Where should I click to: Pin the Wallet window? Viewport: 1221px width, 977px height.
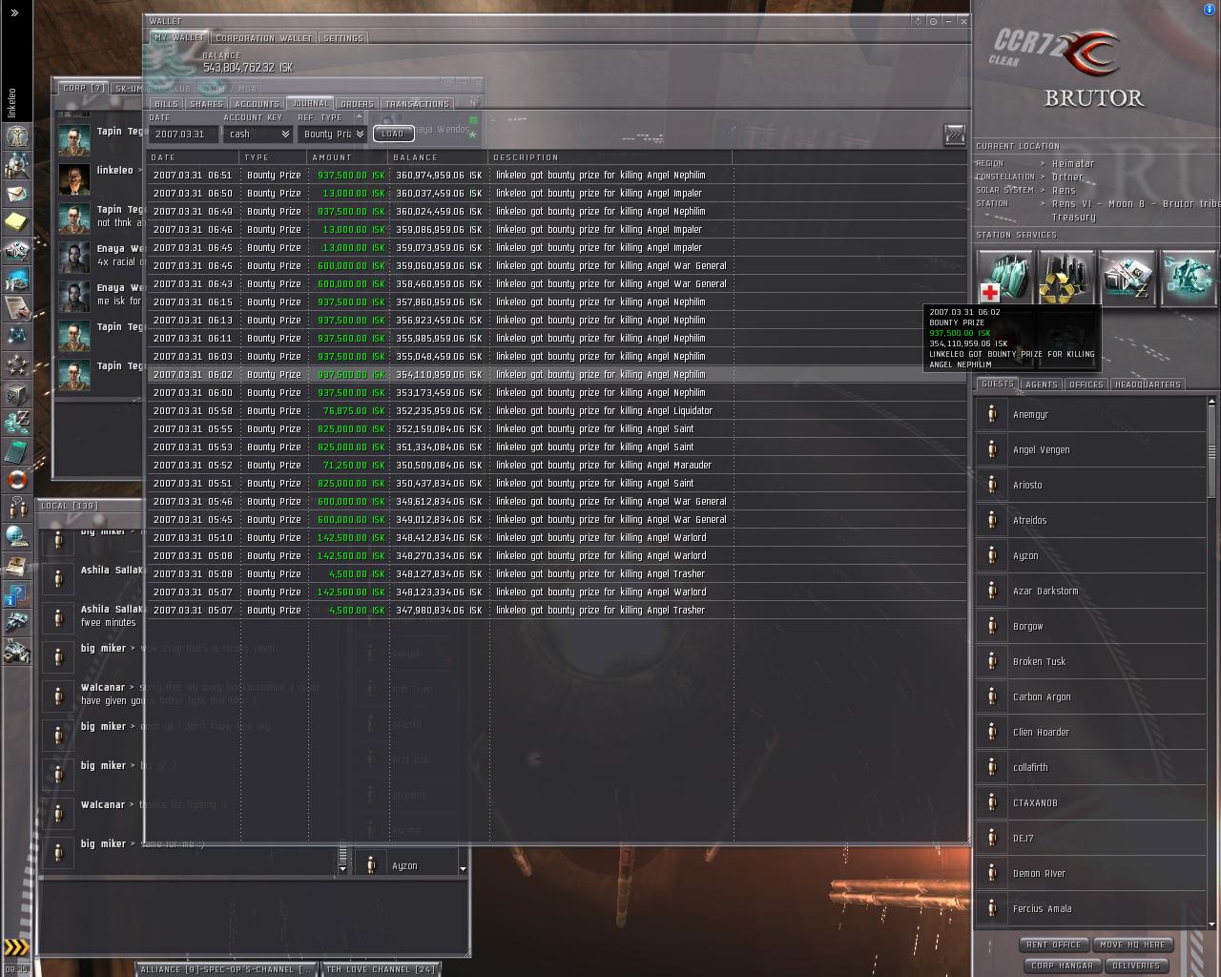[918, 21]
